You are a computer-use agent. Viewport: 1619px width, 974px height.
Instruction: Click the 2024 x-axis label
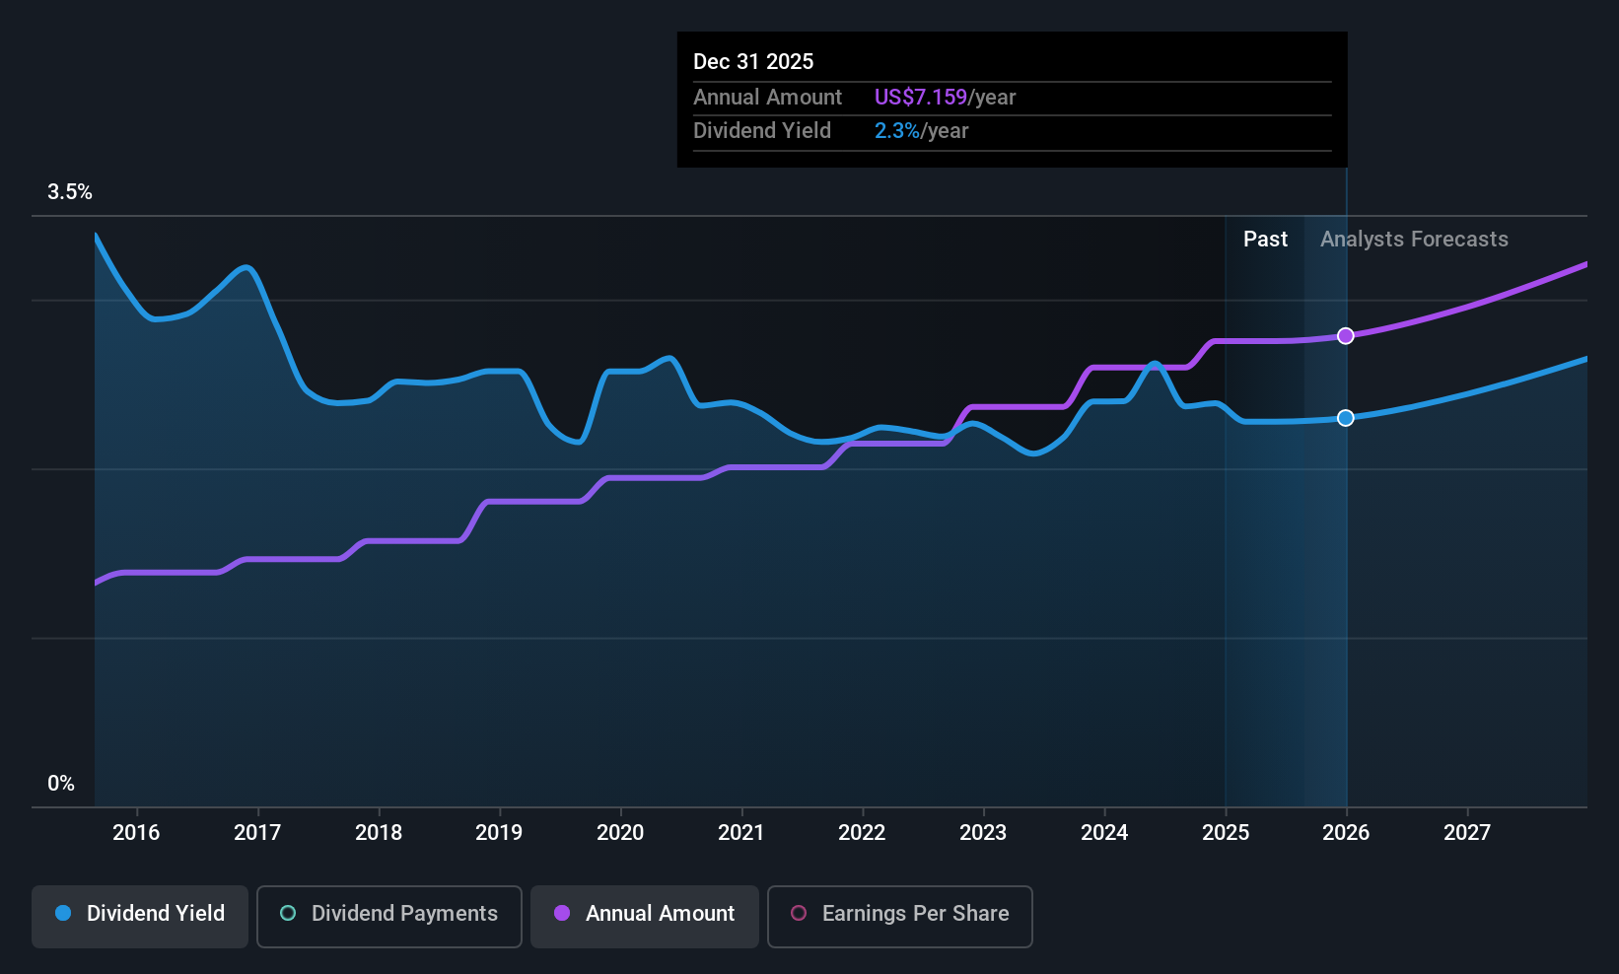[x=1104, y=833]
